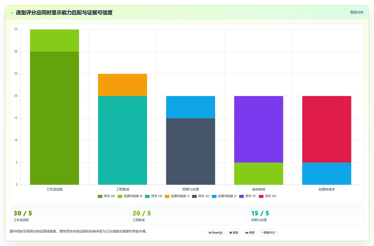Click purple bar segment of 使用体验
374x246 pixels.
coord(259,129)
